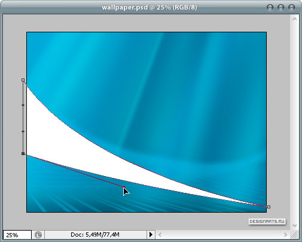Select the top-left path anchor point
Screen dimensions: 302x242
pos(23,80)
